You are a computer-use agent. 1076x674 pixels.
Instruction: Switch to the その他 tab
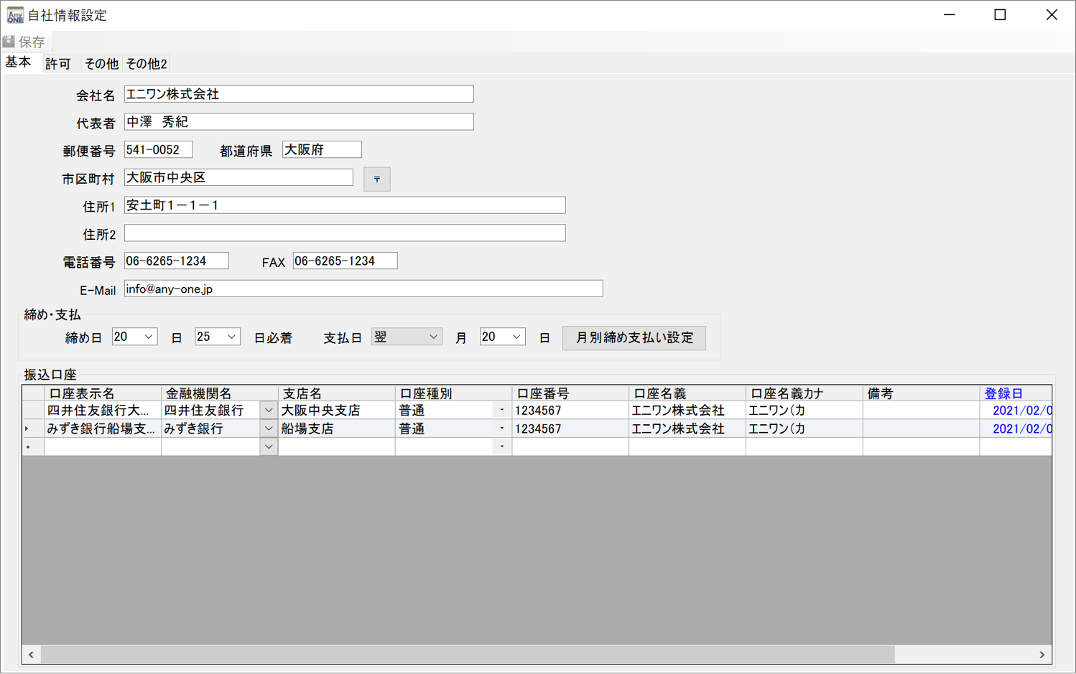101,64
